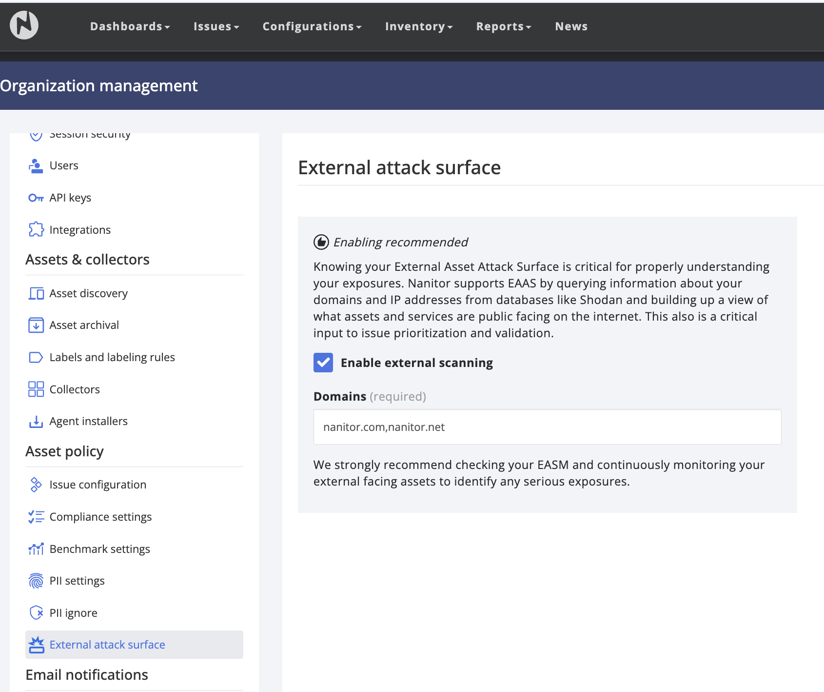Image resolution: width=824 pixels, height=692 pixels.
Task: Click the API keys key icon
Action: tap(36, 198)
